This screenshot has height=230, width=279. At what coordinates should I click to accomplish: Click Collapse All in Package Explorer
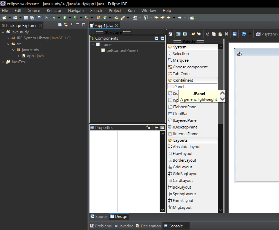(60, 25)
